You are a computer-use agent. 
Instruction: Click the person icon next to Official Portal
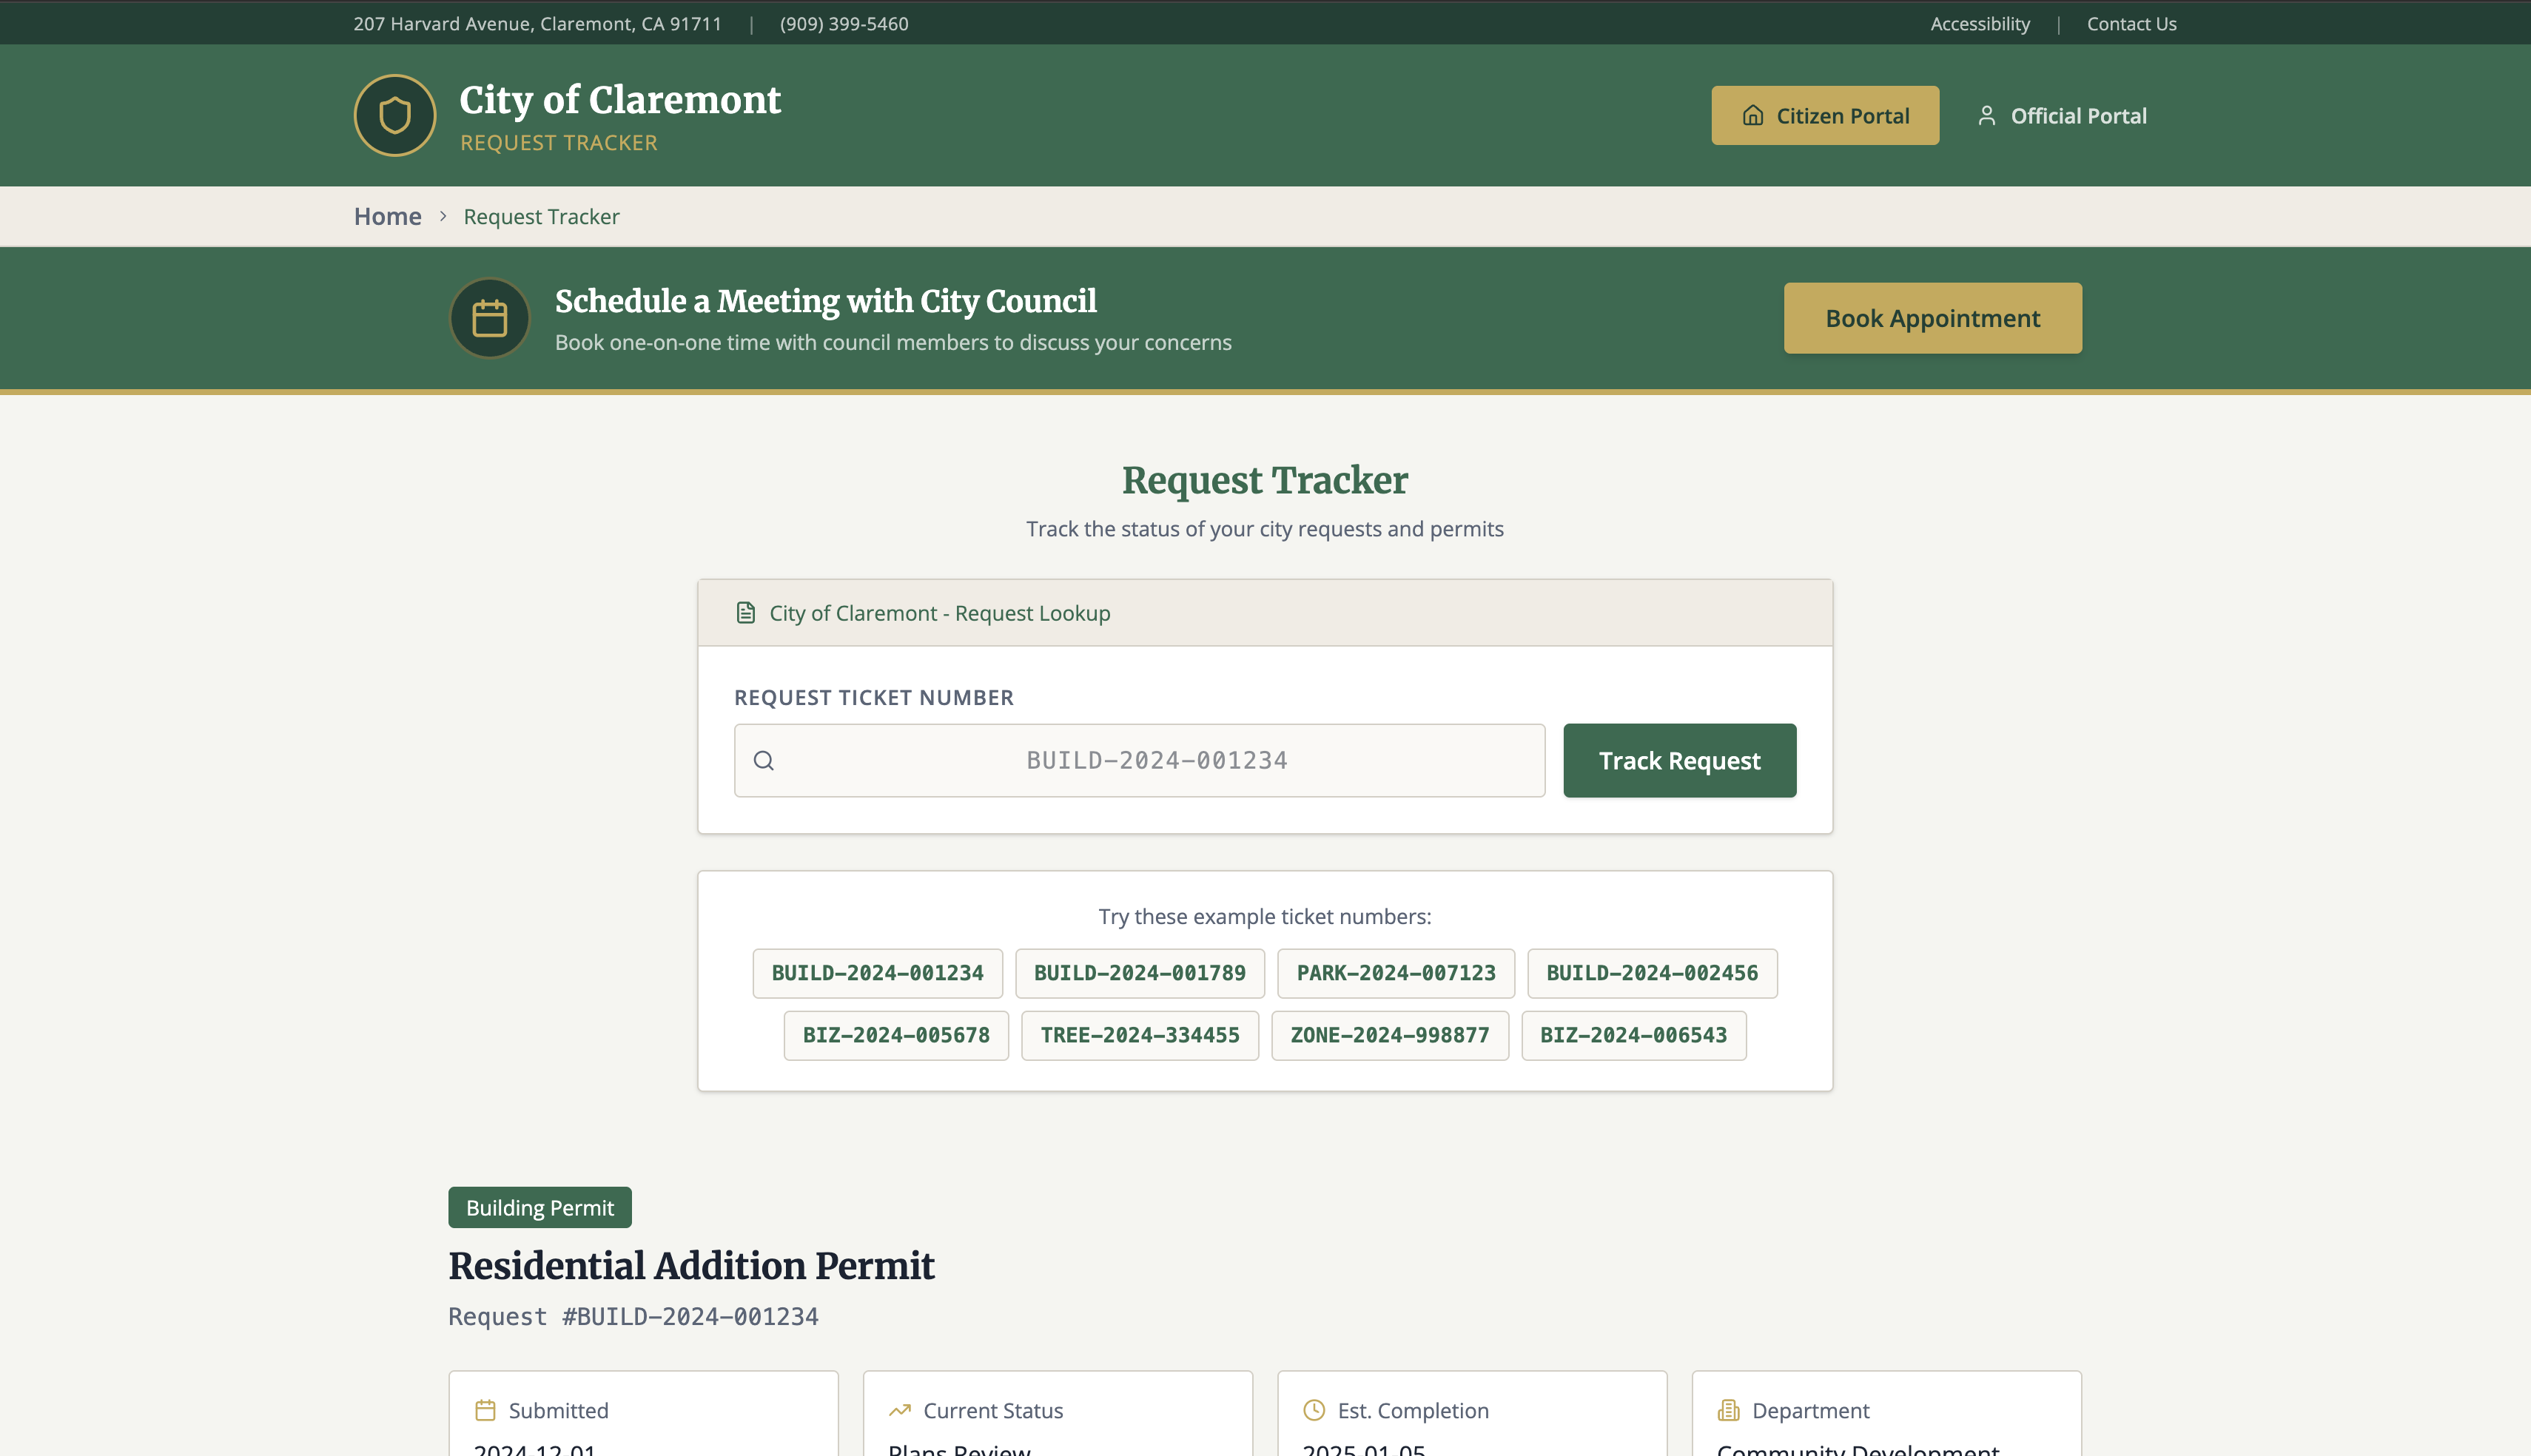tap(1987, 115)
